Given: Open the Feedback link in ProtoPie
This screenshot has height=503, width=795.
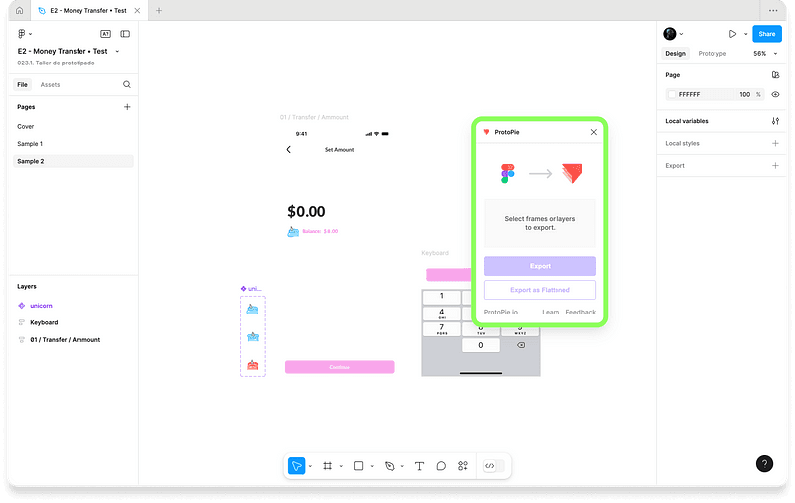Looking at the screenshot, I should click(x=581, y=313).
